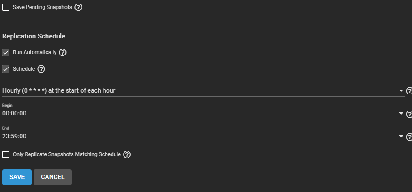Click the Replication Schedule section heading

point(34,36)
